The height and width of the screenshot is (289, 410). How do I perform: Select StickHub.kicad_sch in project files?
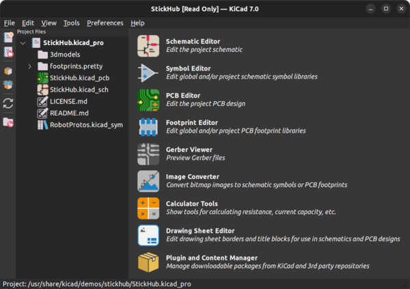[79, 90]
